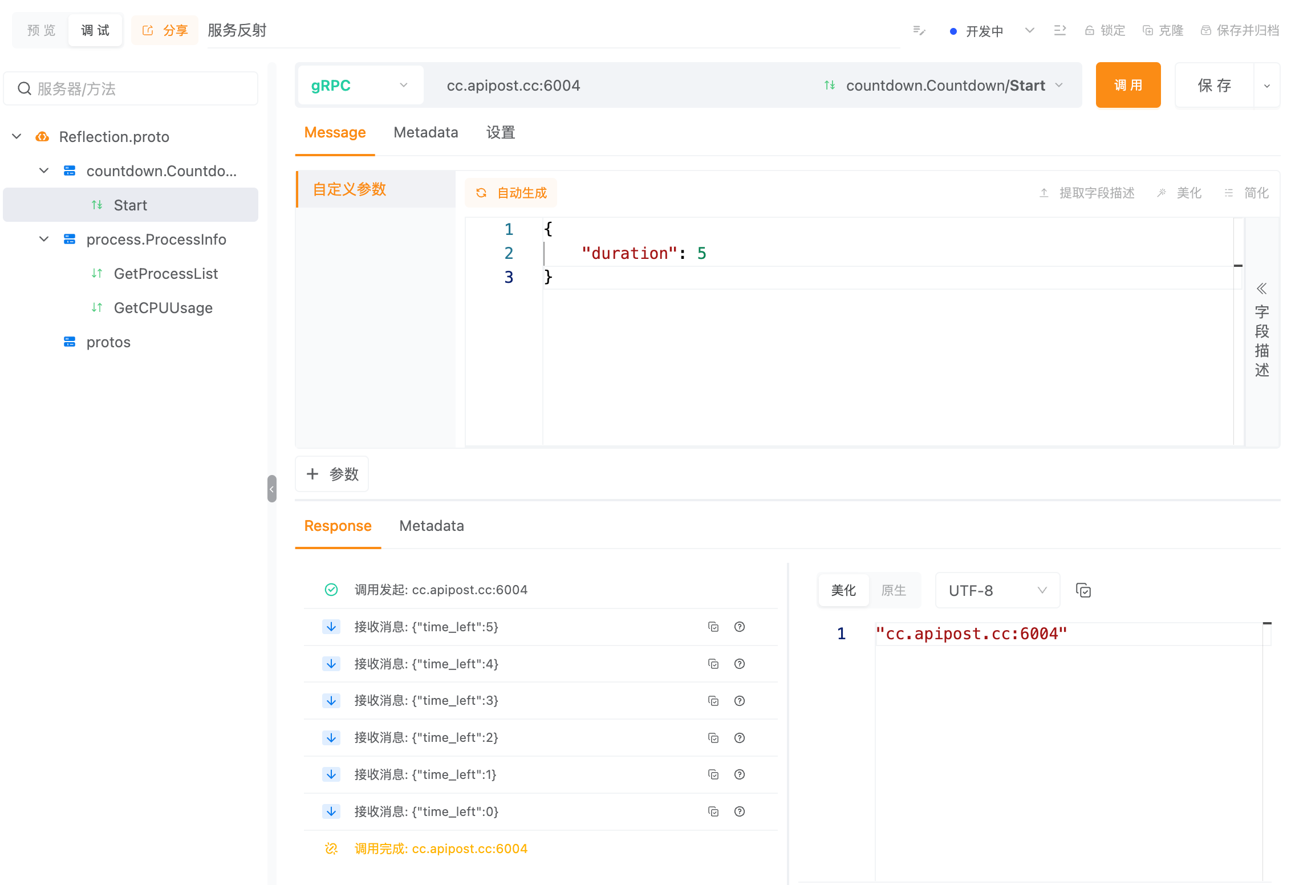Viewport: 1291px width, 885px height.
Task: Open the 设置 settings tab
Action: coord(500,132)
